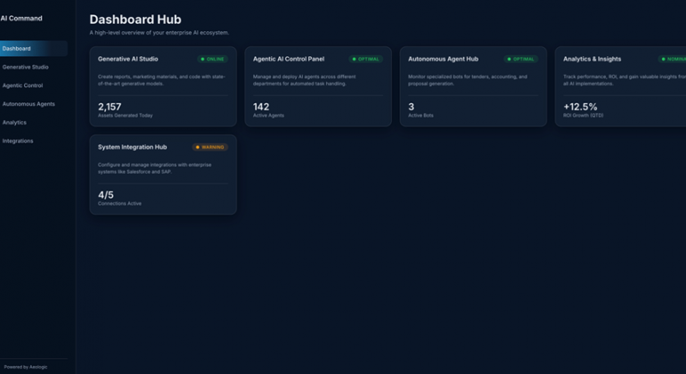
Task: Click the 2,157 assets generated value
Action: tap(110, 107)
